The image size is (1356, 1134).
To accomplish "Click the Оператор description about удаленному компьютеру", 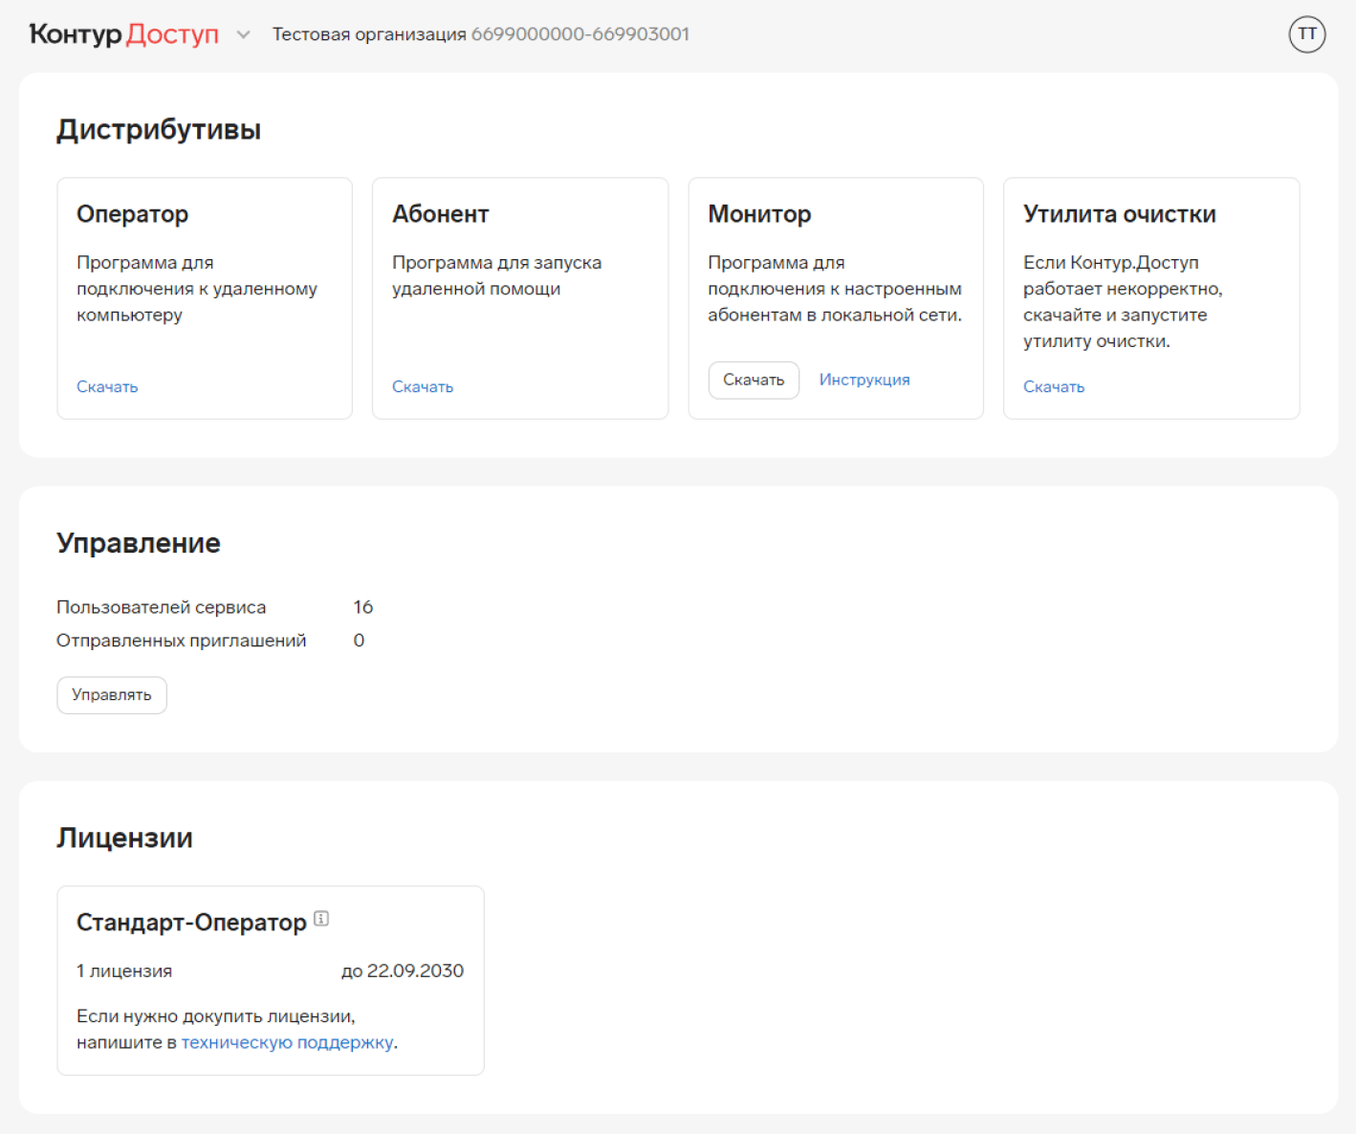I will point(197,289).
